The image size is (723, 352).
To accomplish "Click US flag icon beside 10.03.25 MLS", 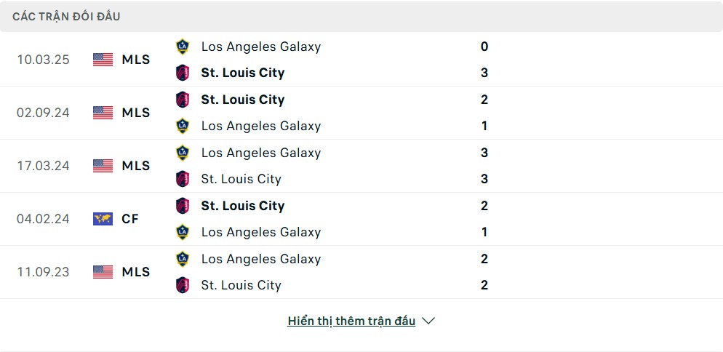I will click(x=103, y=60).
